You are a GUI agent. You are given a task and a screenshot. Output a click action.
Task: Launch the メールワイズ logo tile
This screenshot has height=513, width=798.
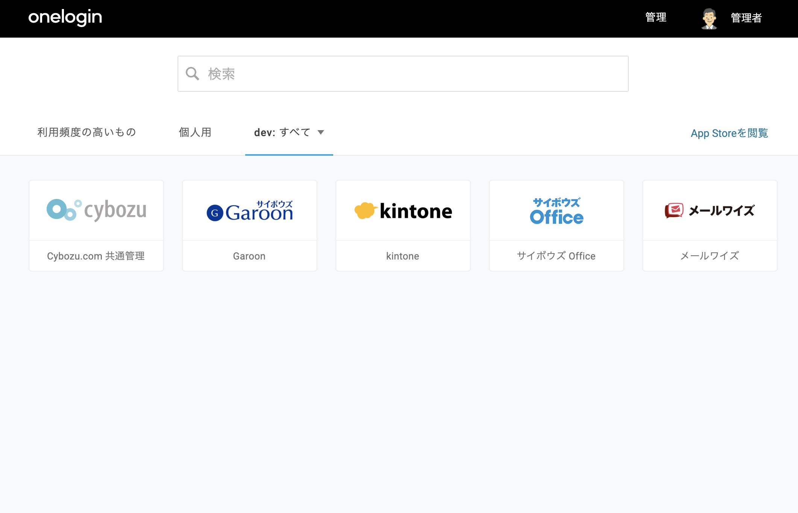point(710,210)
